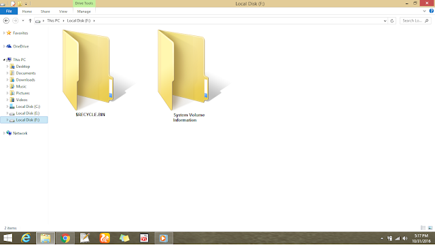Click the taskbar clock and date
The image size is (435, 245).
(x=421, y=238)
